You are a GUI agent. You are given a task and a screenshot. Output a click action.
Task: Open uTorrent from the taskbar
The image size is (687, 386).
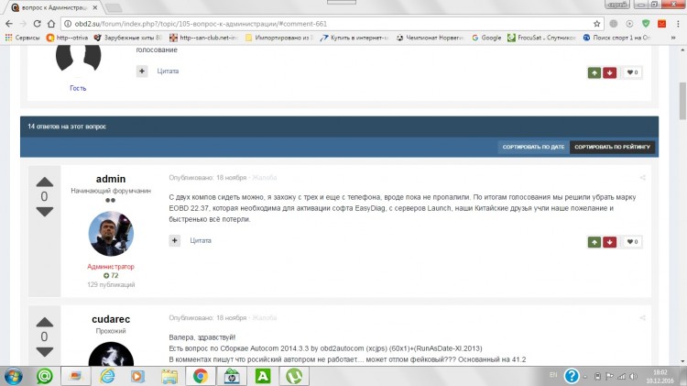coord(294,376)
